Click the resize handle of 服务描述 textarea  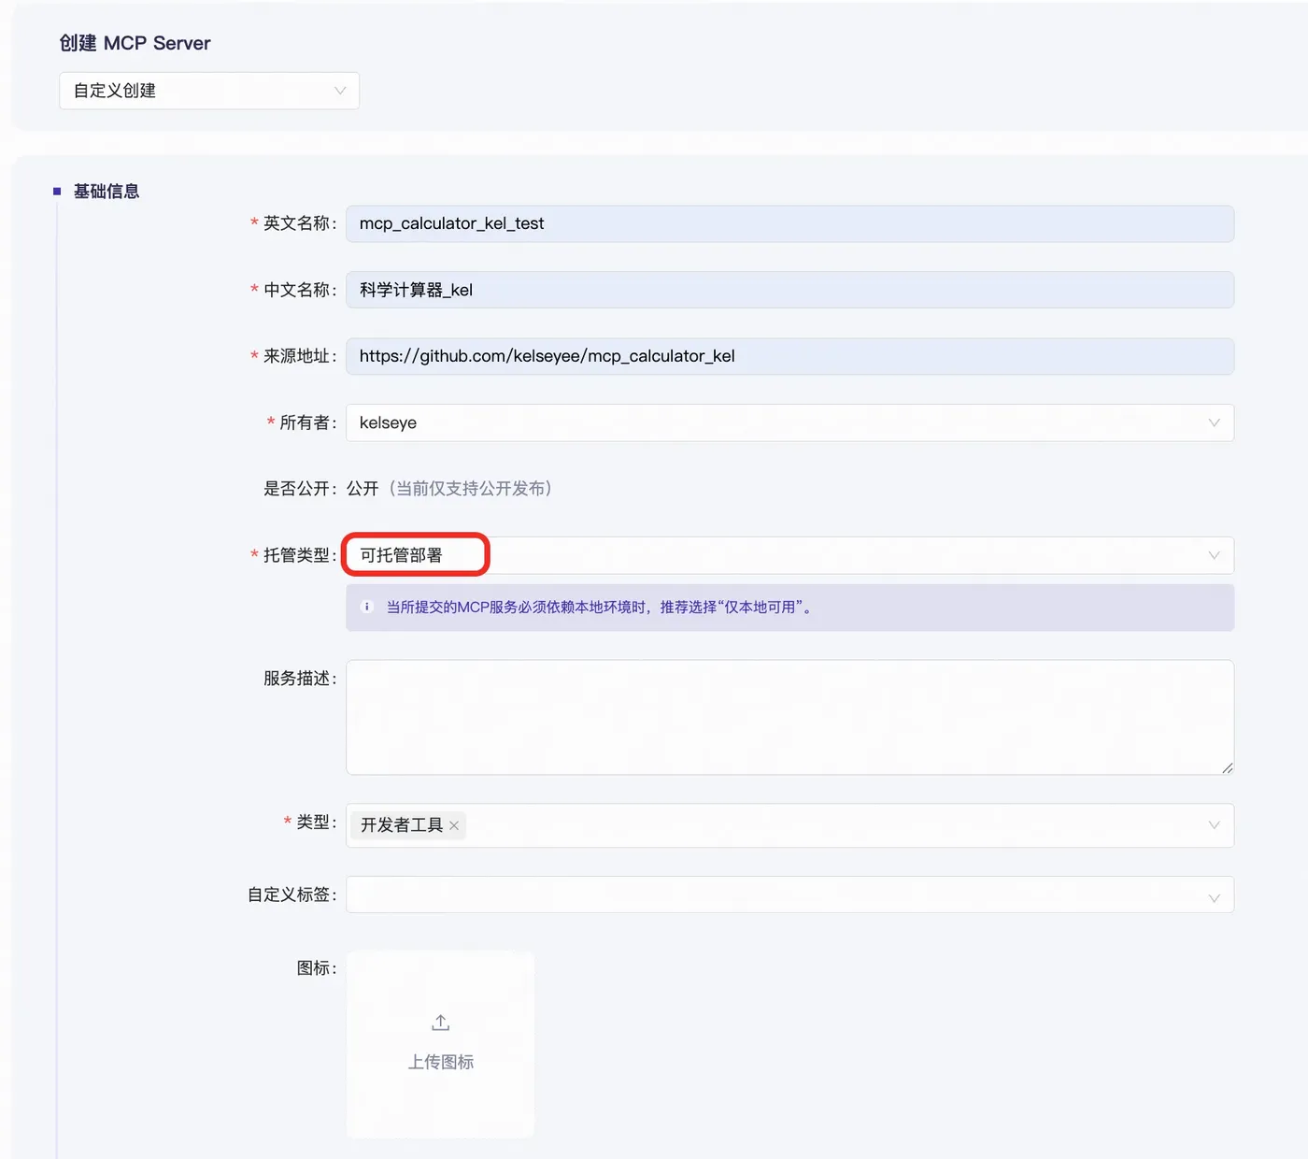click(1227, 767)
